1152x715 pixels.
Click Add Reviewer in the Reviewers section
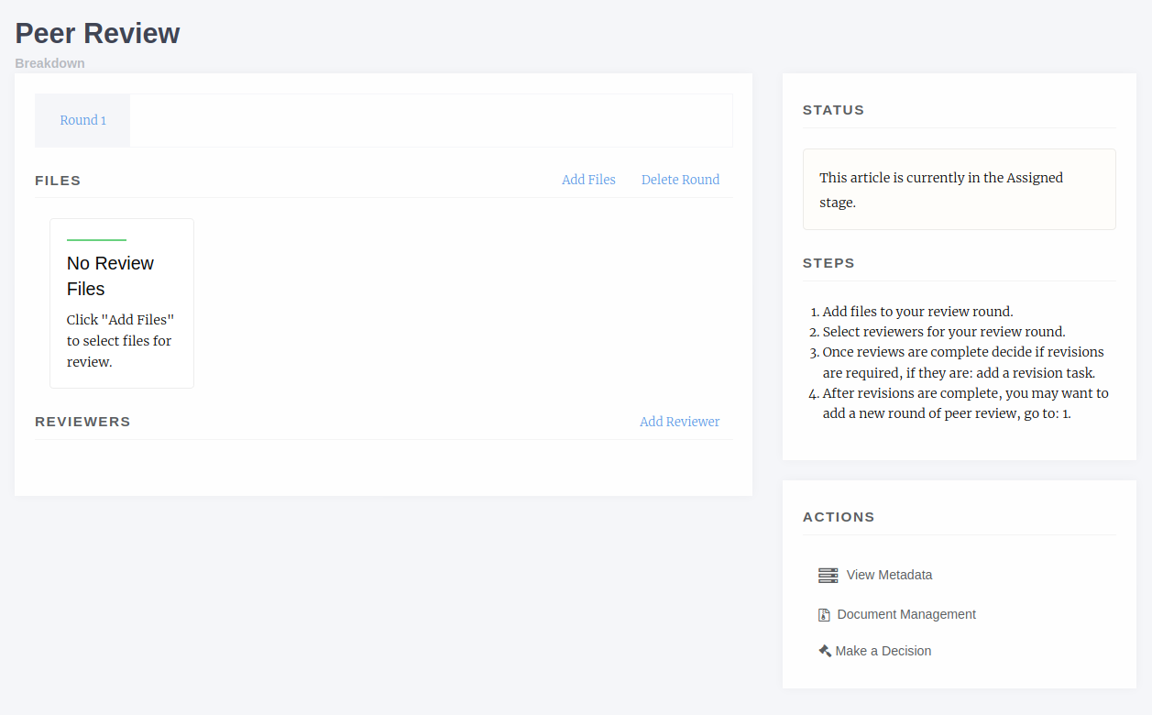pos(679,422)
